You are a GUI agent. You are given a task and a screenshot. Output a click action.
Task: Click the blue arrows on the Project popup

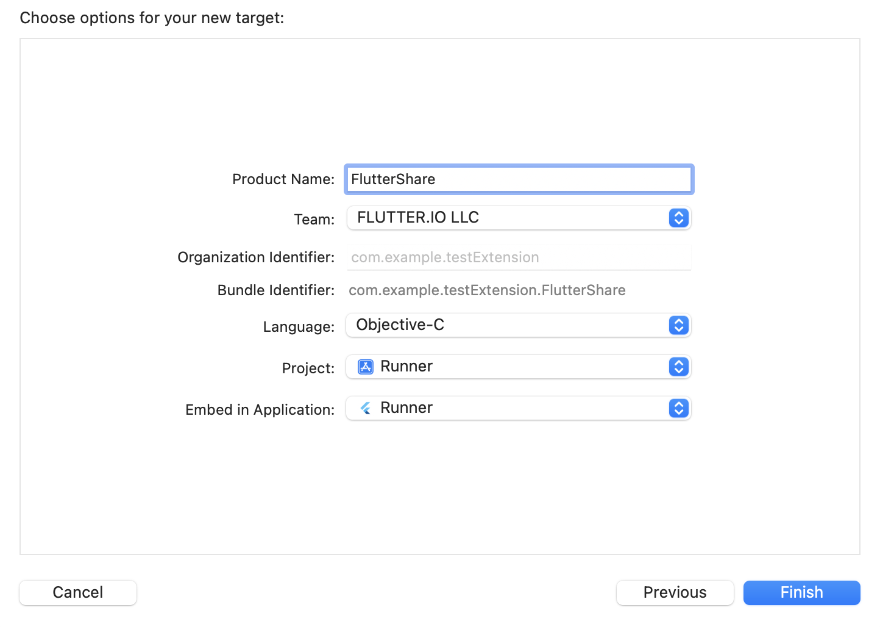pyautogui.click(x=678, y=367)
